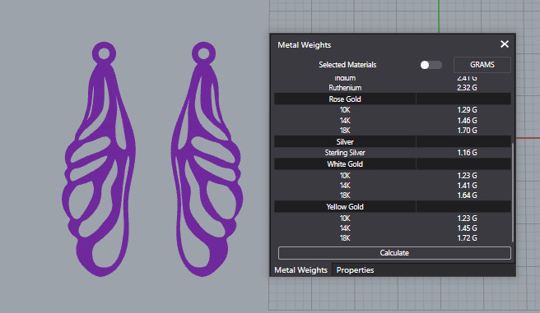The image size is (540, 313).
Task: Click White Gold 1.64 G value
Action: click(467, 196)
